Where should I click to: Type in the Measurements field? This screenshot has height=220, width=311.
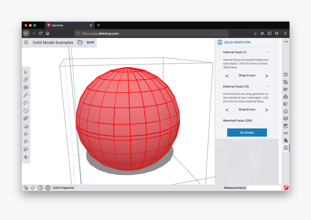(264, 187)
